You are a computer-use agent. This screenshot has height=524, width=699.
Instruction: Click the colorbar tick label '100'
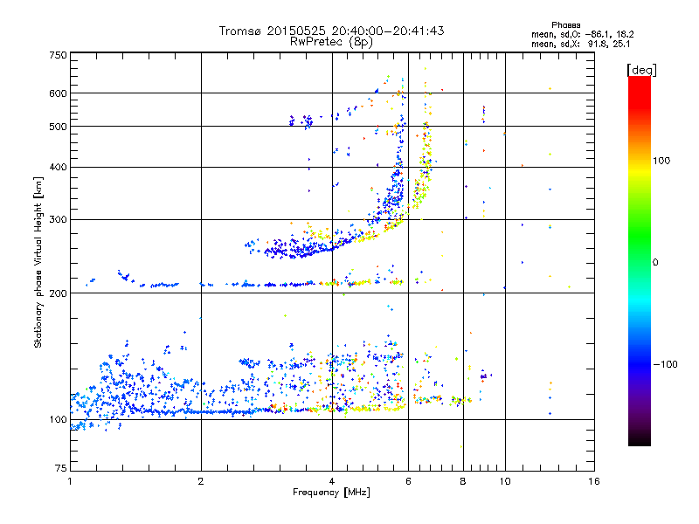pyautogui.click(x=661, y=161)
